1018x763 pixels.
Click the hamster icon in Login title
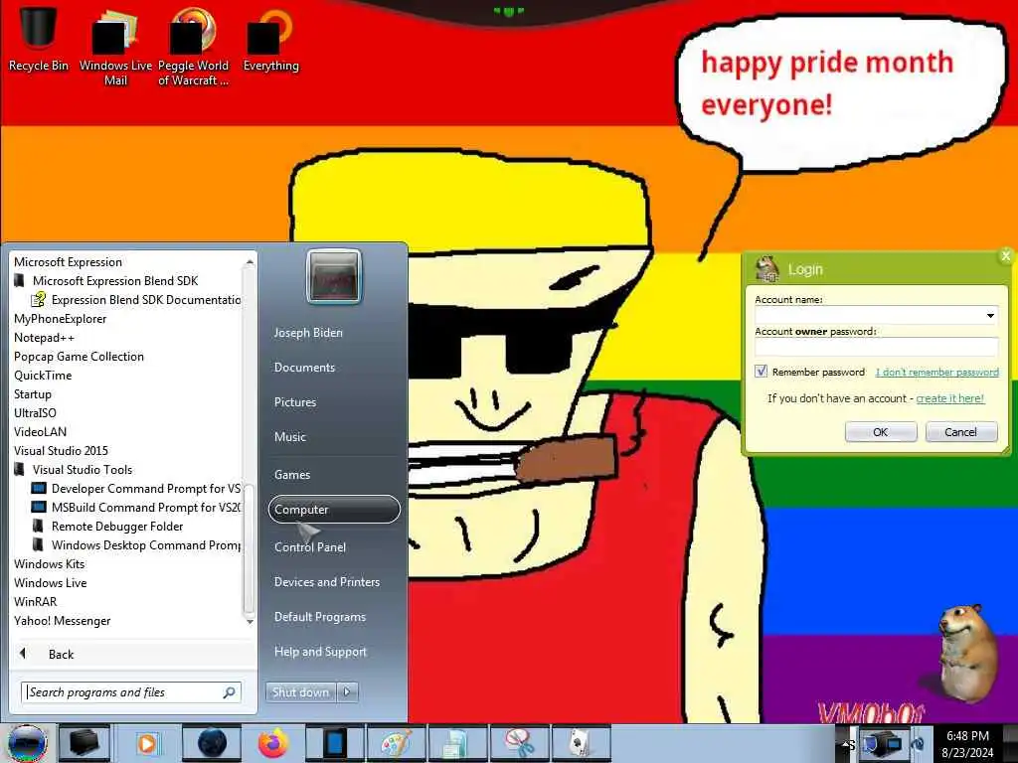coord(766,268)
